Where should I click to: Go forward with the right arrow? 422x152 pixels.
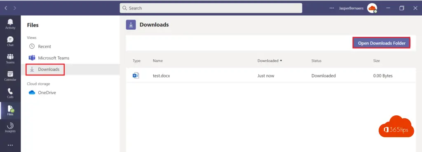point(15,8)
